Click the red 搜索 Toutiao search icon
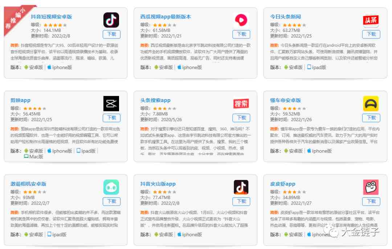 click(x=241, y=104)
